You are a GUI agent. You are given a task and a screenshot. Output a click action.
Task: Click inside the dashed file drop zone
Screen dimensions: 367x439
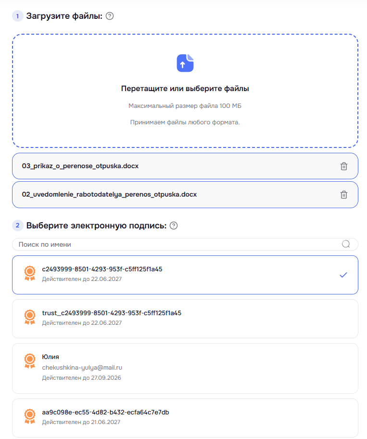185,91
